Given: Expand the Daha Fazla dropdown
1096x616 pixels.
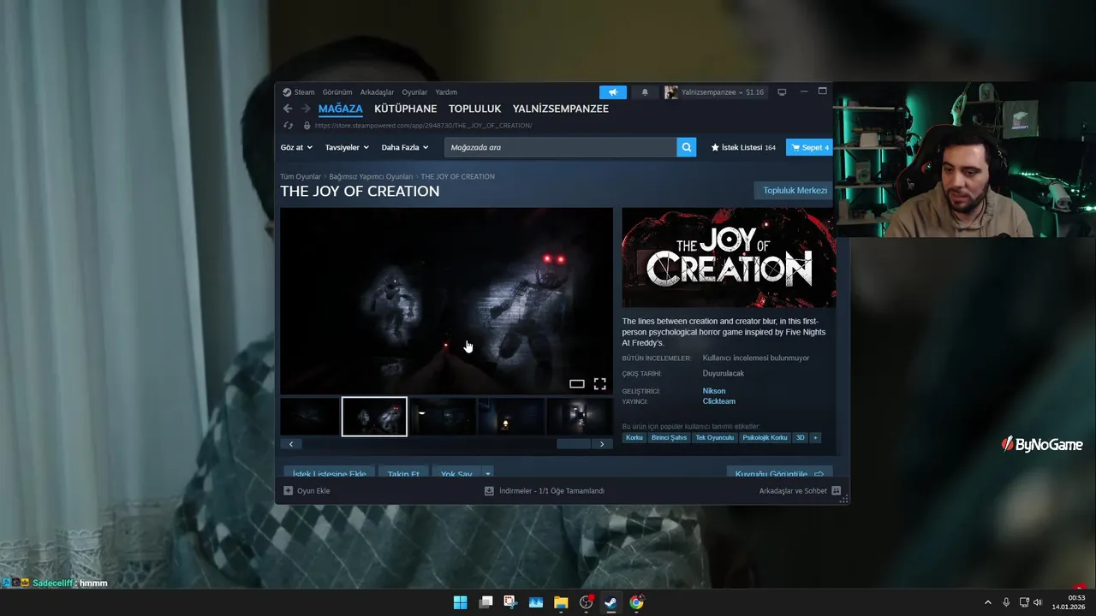Looking at the screenshot, I should (405, 147).
